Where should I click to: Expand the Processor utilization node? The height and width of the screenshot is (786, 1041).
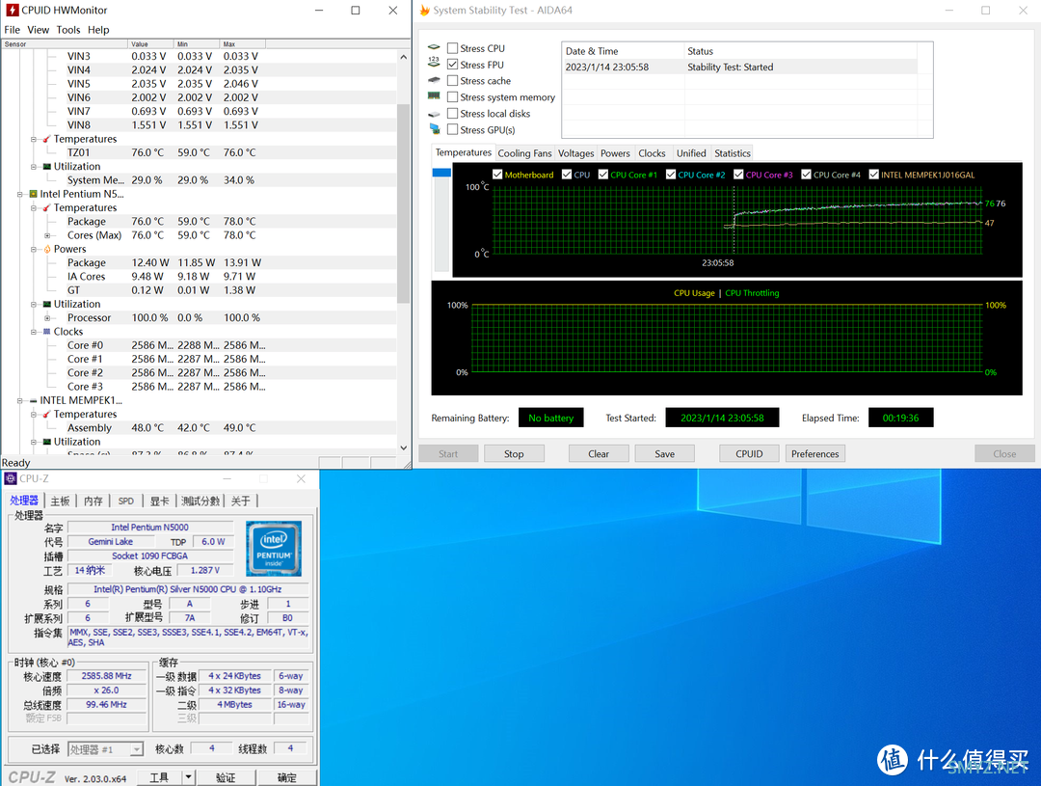click(47, 318)
